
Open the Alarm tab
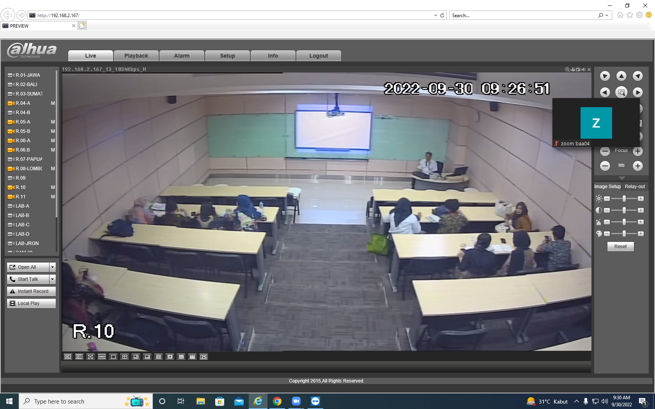point(182,56)
